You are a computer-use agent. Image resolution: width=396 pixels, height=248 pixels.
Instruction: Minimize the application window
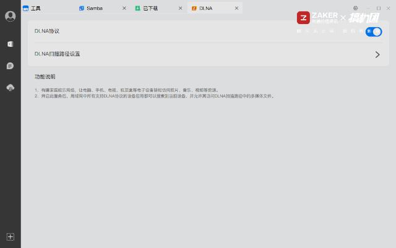click(x=368, y=8)
